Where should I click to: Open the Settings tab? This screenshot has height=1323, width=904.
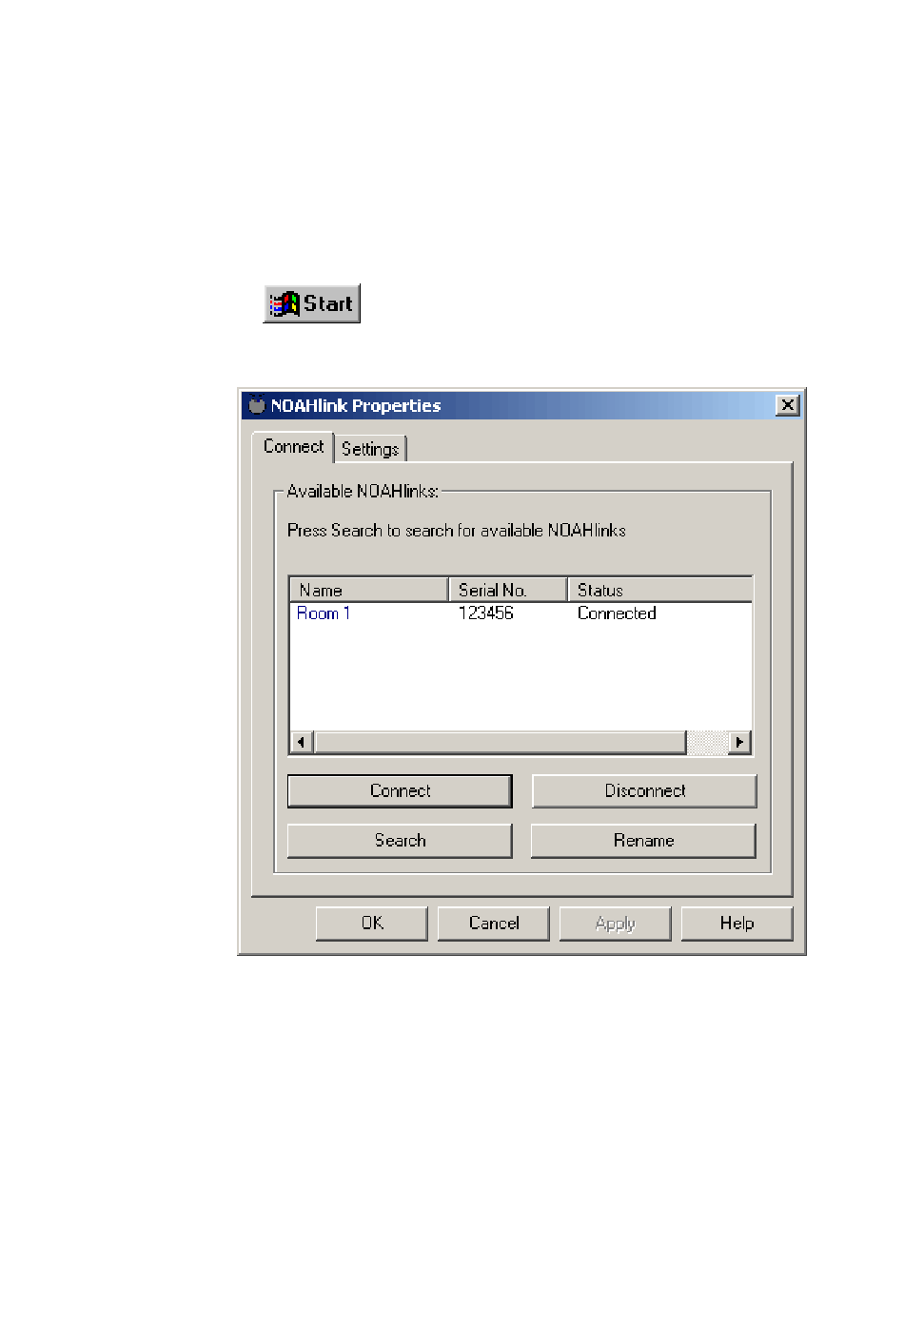[370, 449]
